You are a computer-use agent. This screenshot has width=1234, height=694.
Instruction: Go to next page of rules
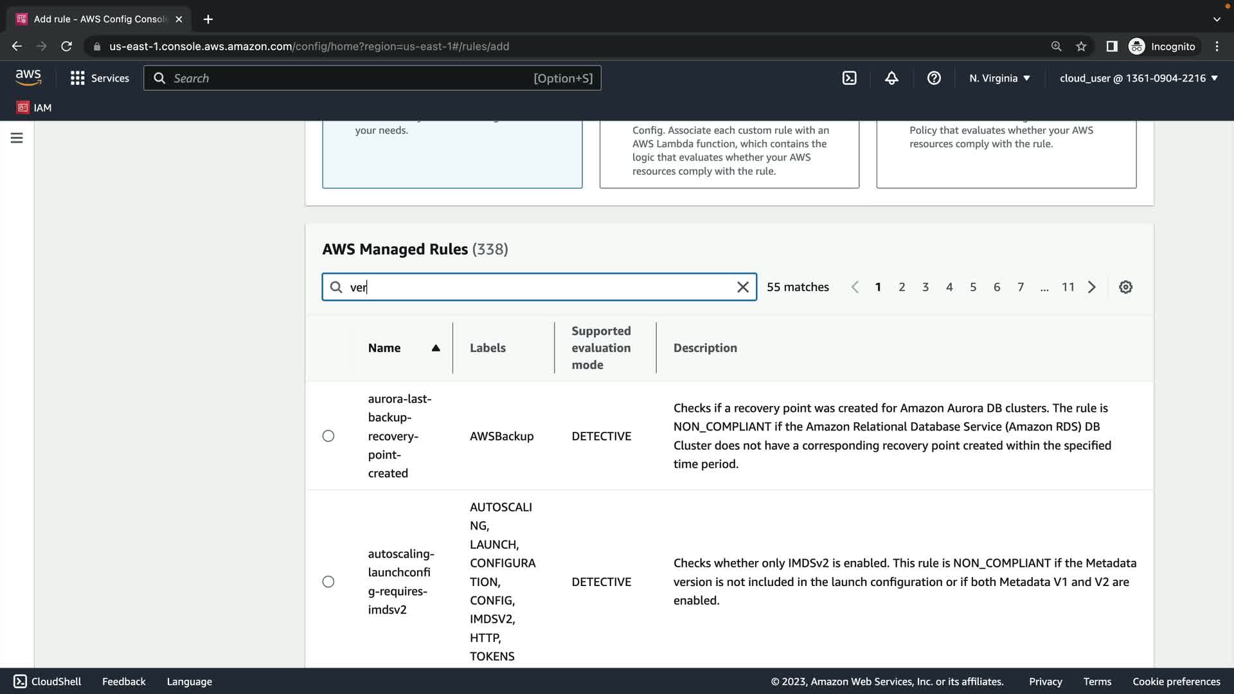1091,287
